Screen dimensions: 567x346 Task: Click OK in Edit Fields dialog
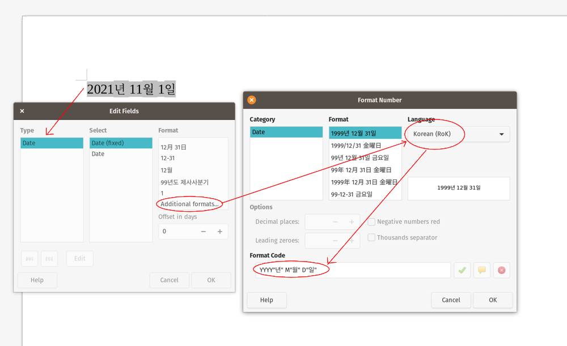211,280
